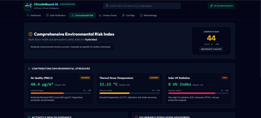Click the 32.23 °C temperature value
Image resolution: width=261 pixels, height=118 pixels.
(108, 85)
